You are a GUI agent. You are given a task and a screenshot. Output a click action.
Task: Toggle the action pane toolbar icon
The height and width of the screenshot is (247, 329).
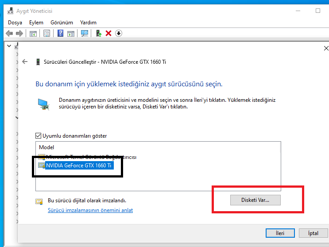pyautogui.click(x=71, y=33)
